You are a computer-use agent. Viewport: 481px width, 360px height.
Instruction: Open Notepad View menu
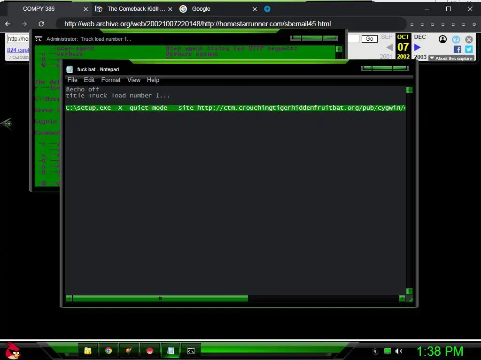coord(134,80)
